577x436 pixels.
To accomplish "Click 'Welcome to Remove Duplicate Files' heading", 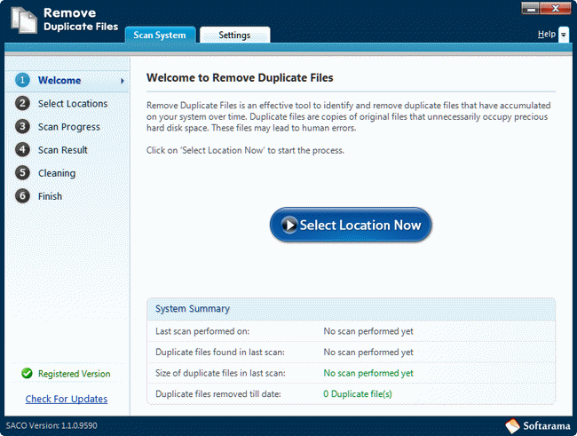I will coord(240,78).
